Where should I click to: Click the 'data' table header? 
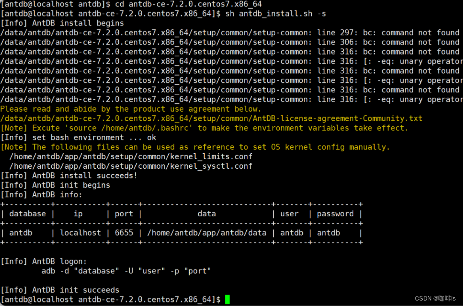[x=207, y=214]
